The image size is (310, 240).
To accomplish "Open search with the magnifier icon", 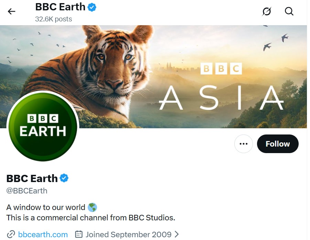I will point(289,11).
